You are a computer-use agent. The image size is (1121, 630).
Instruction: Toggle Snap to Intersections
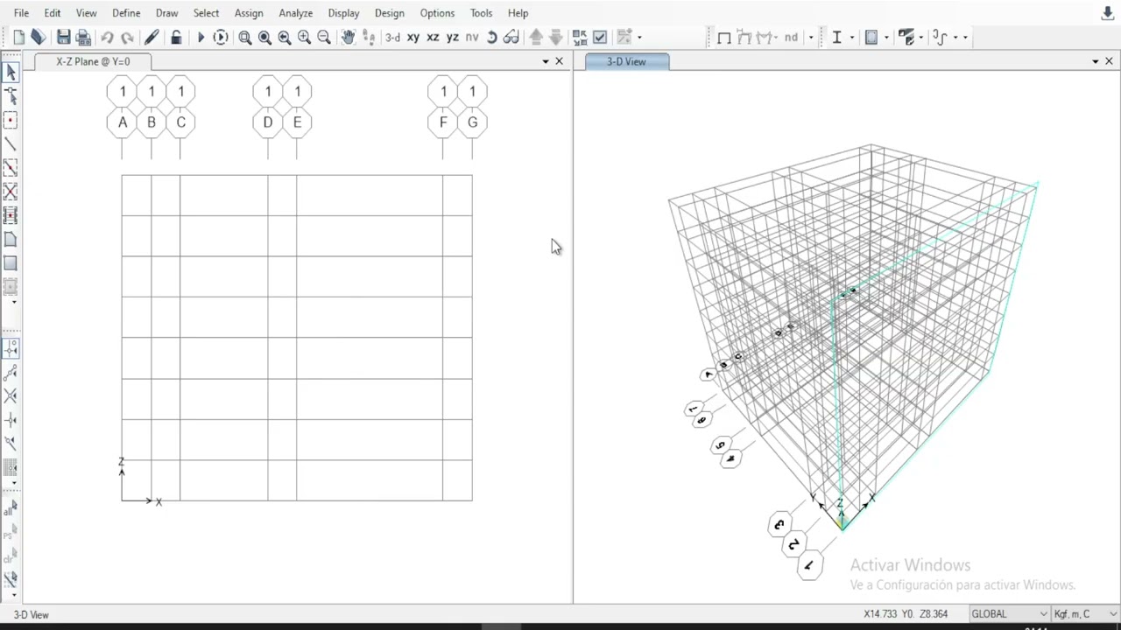(x=11, y=396)
